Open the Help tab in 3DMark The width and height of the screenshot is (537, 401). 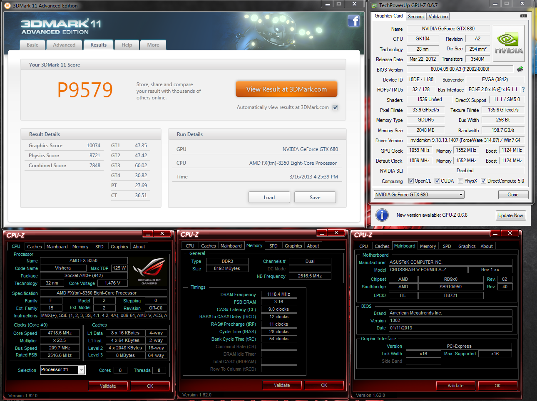coord(127,45)
